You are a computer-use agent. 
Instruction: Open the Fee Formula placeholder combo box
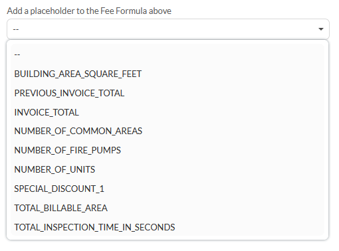click(168, 29)
